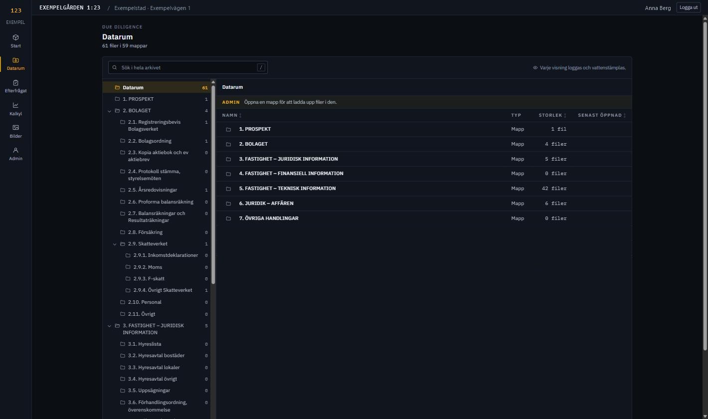The image size is (708, 419).
Task: Collapse the 2. BOLAGET tree folder
Action: point(109,111)
